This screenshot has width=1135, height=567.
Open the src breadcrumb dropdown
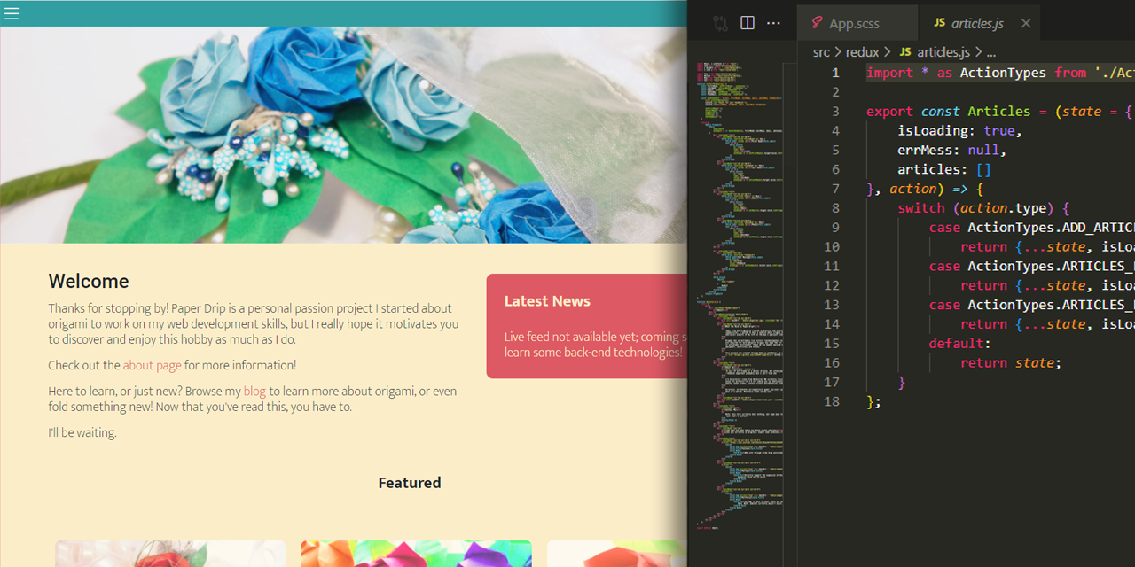click(821, 52)
